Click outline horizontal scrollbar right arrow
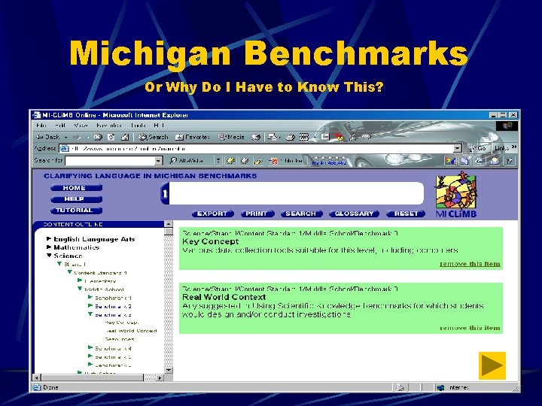Screen dimensions: 542x406 [160, 377]
